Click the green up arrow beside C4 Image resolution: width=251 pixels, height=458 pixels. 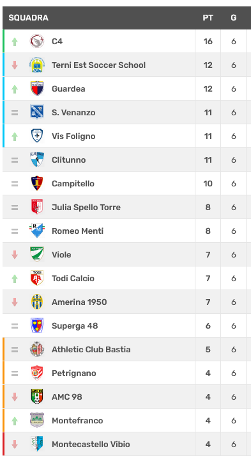pyautogui.click(x=15, y=42)
